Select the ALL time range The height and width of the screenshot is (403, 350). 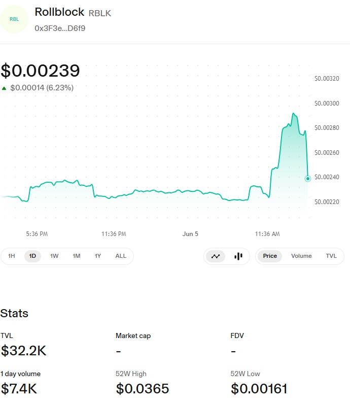point(121,256)
